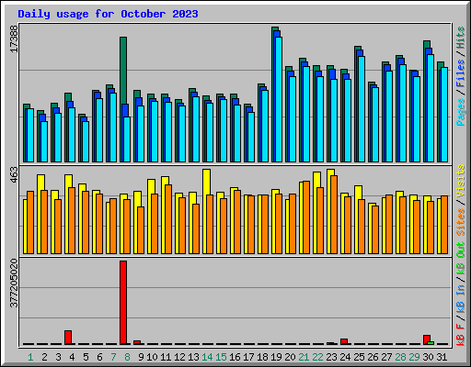The width and height of the screenshot is (471, 367).
Task: Click the 'Pages' legend label
Action: pos(461,112)
